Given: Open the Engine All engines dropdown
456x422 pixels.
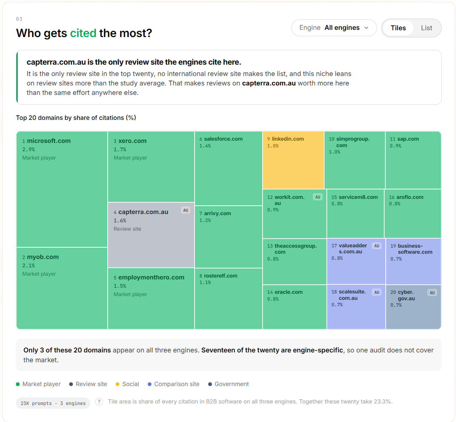Looking at the screenshot, I should pyautogui.click(x=334, y=28).
